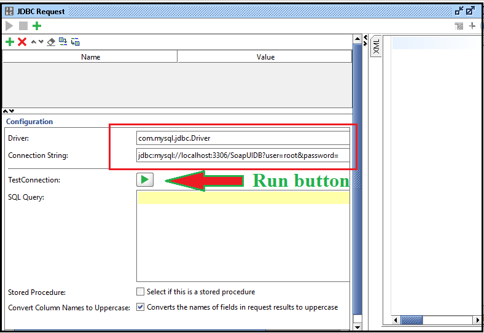Click the vertical scrollbar thumb

point(357,179)
